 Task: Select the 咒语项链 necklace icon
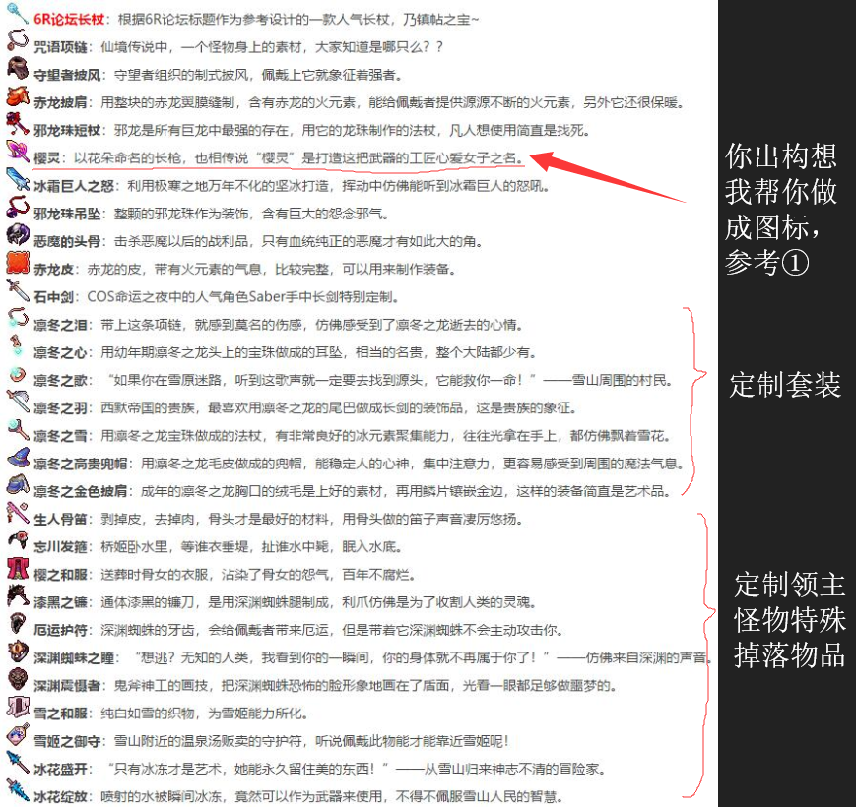point(18,40)
